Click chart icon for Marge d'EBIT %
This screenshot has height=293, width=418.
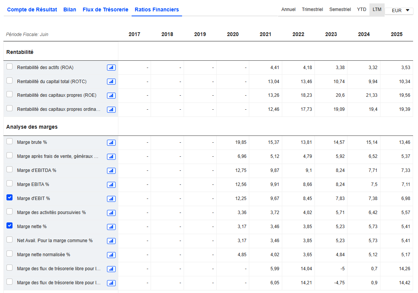point(111,198)
